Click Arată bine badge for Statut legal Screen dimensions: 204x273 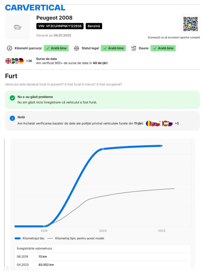point(113,48)
